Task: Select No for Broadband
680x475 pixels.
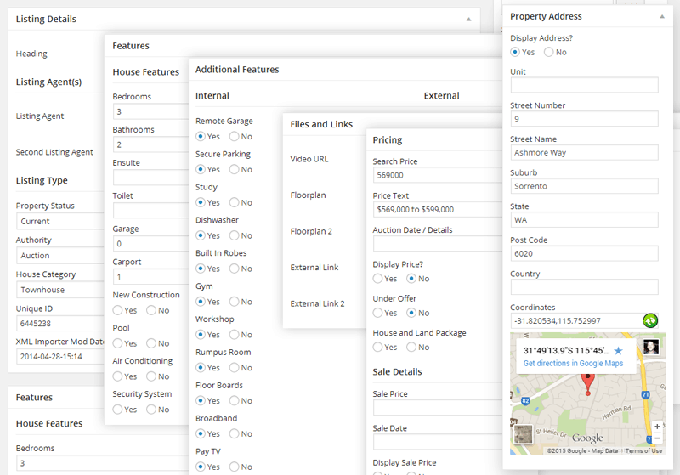Action: tap(235, 433)
